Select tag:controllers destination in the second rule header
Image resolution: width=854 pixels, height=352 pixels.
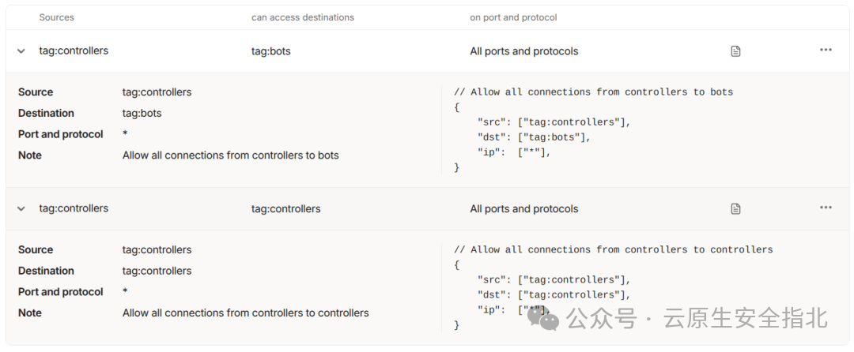click(286, 209)
